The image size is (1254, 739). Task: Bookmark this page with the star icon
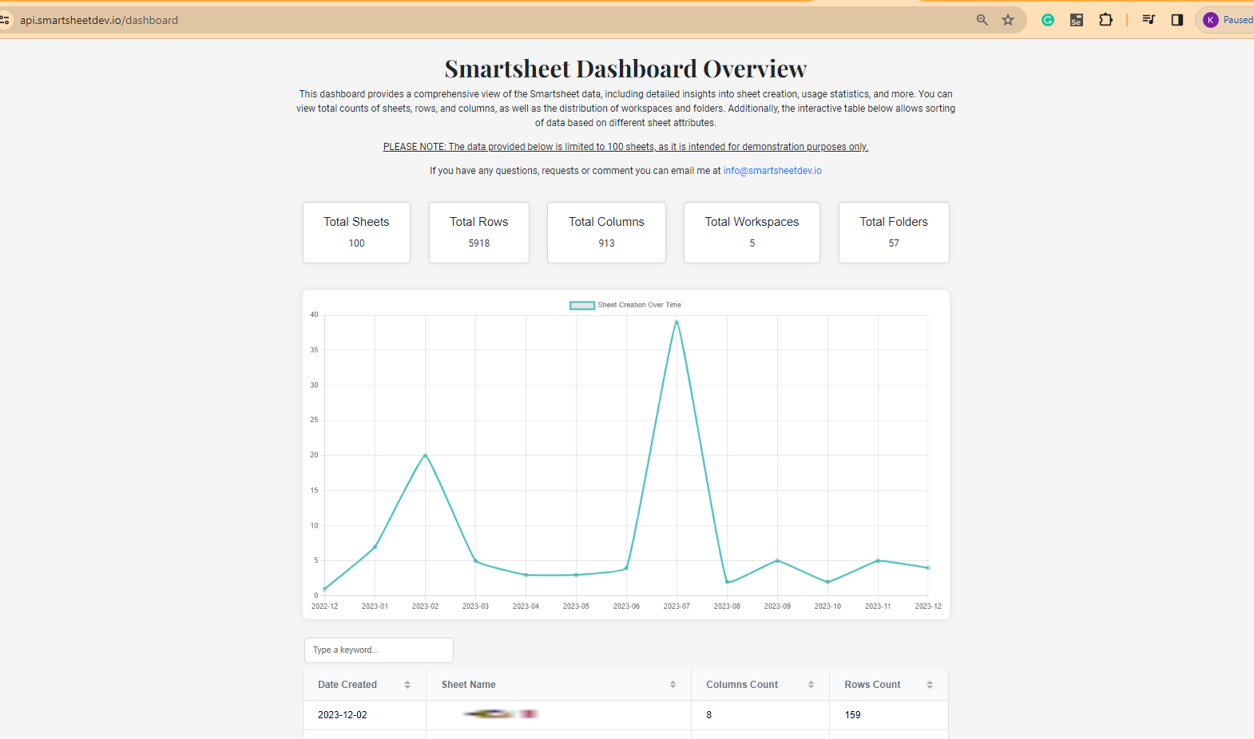(x=1008, y=20)
